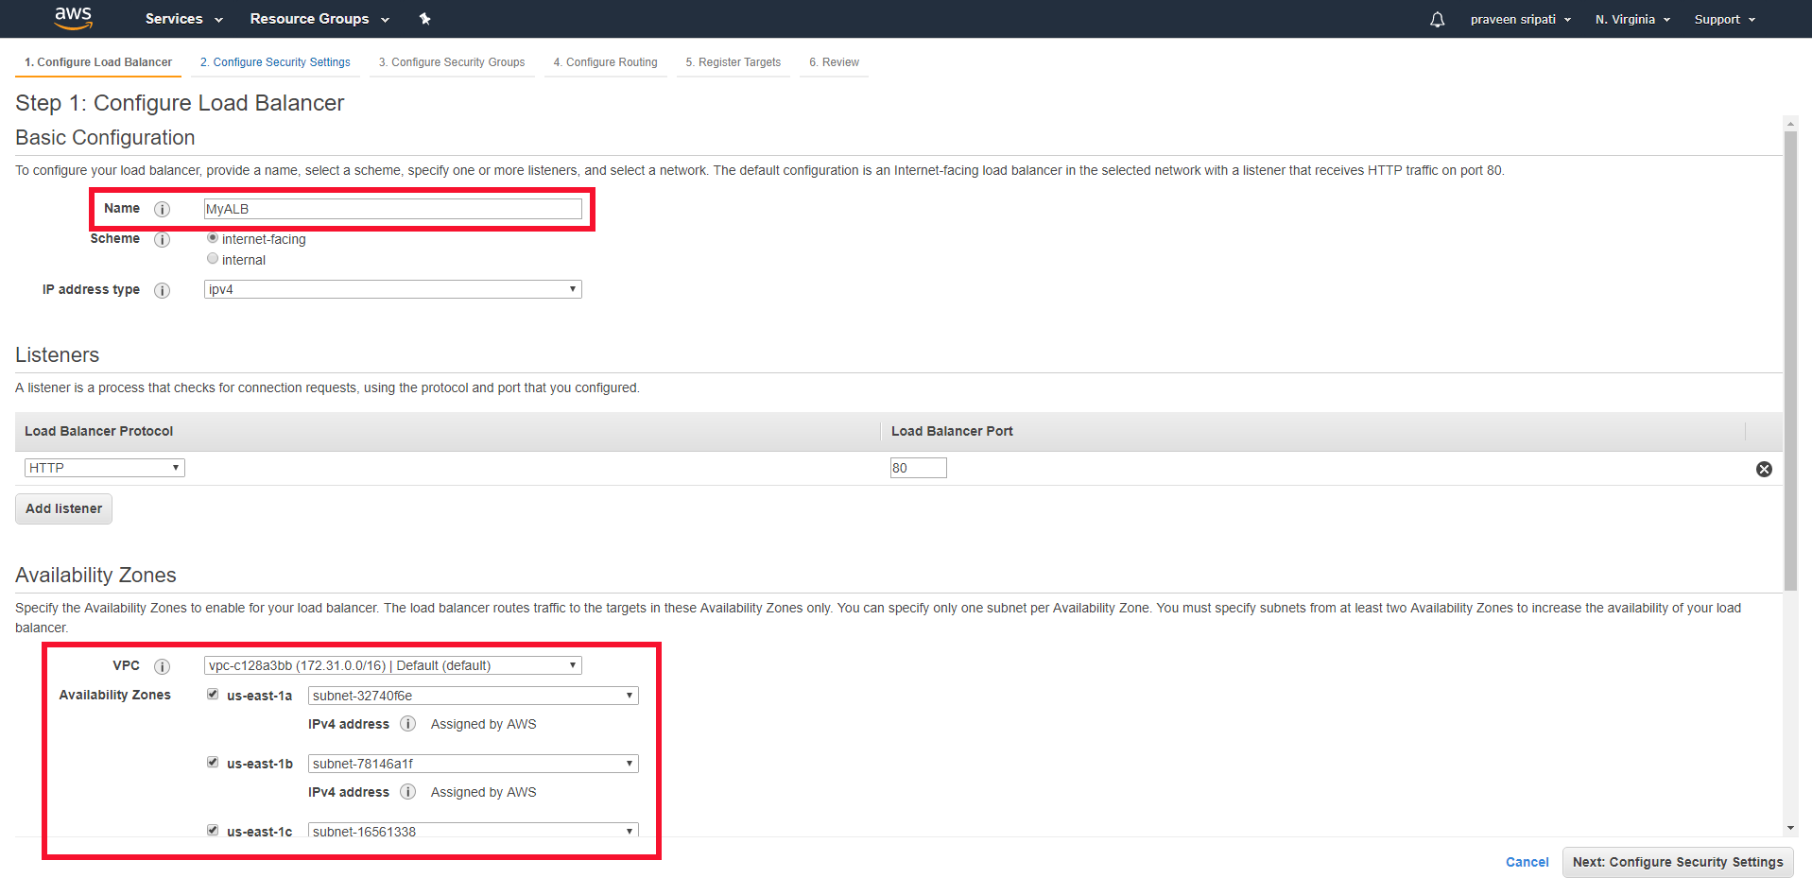Open the Load Balancer Protocol dropdown

click(104, 468)
